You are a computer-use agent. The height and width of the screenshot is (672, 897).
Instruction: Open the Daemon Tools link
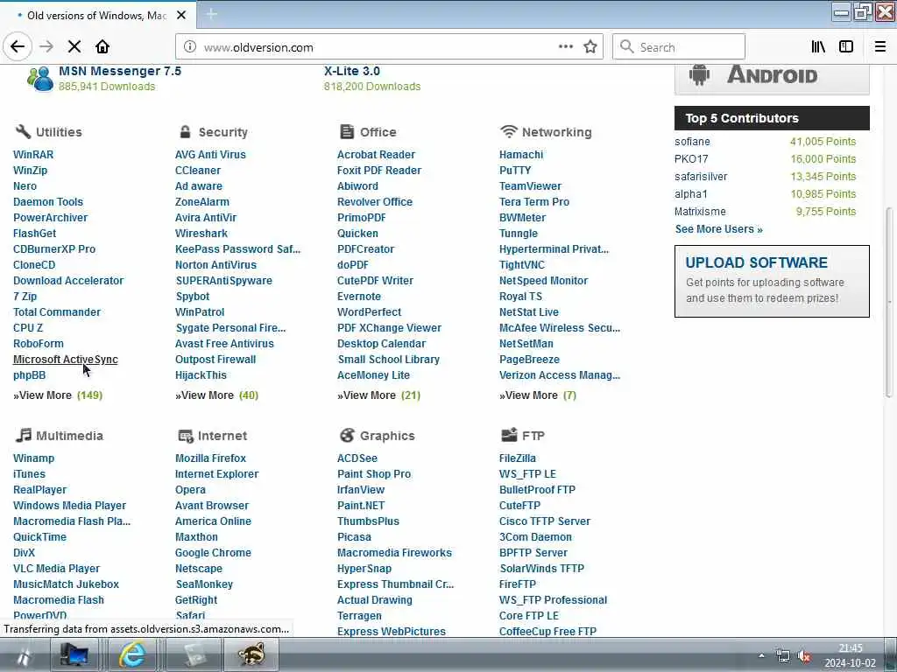48,202
